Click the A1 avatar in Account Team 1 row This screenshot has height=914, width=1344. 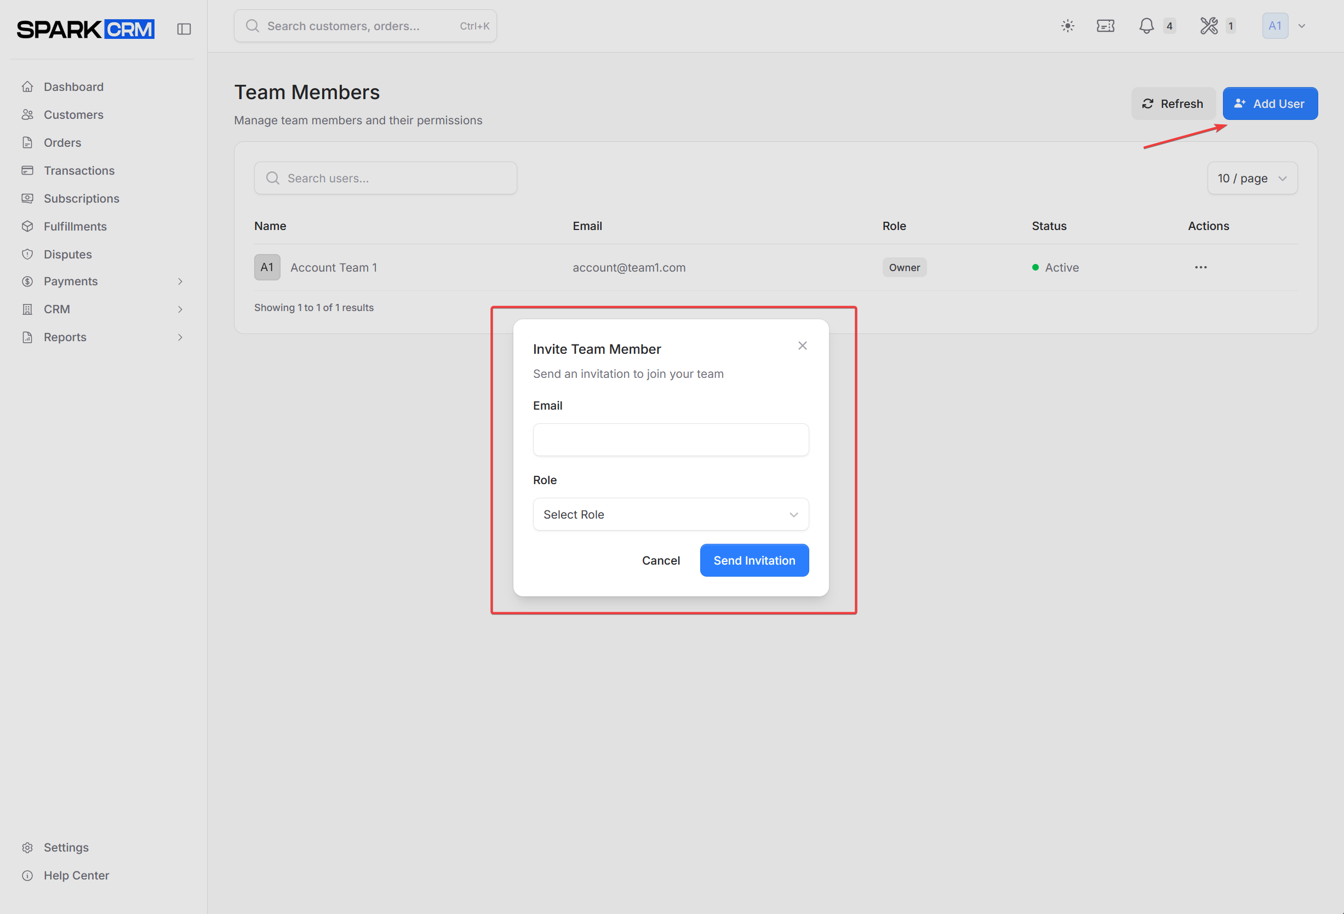(x=267, y=267)
